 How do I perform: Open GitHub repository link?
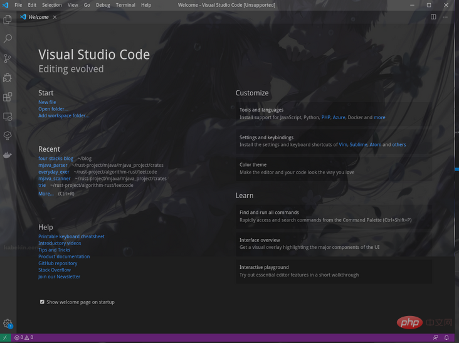[58, 263]
